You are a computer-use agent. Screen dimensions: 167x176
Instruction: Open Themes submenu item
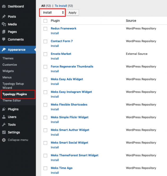coord(8,58)
